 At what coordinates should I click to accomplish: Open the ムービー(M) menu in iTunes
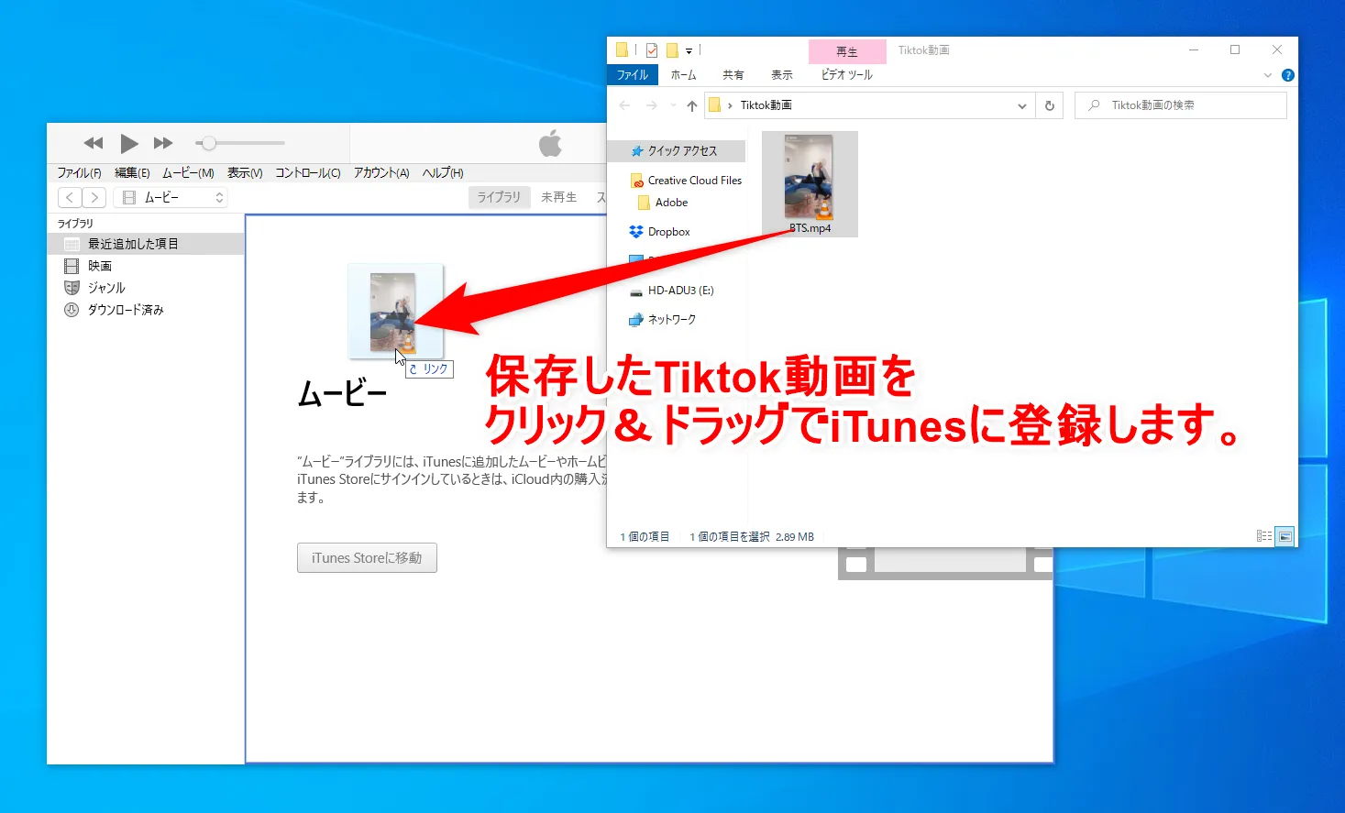pos(188,172)
